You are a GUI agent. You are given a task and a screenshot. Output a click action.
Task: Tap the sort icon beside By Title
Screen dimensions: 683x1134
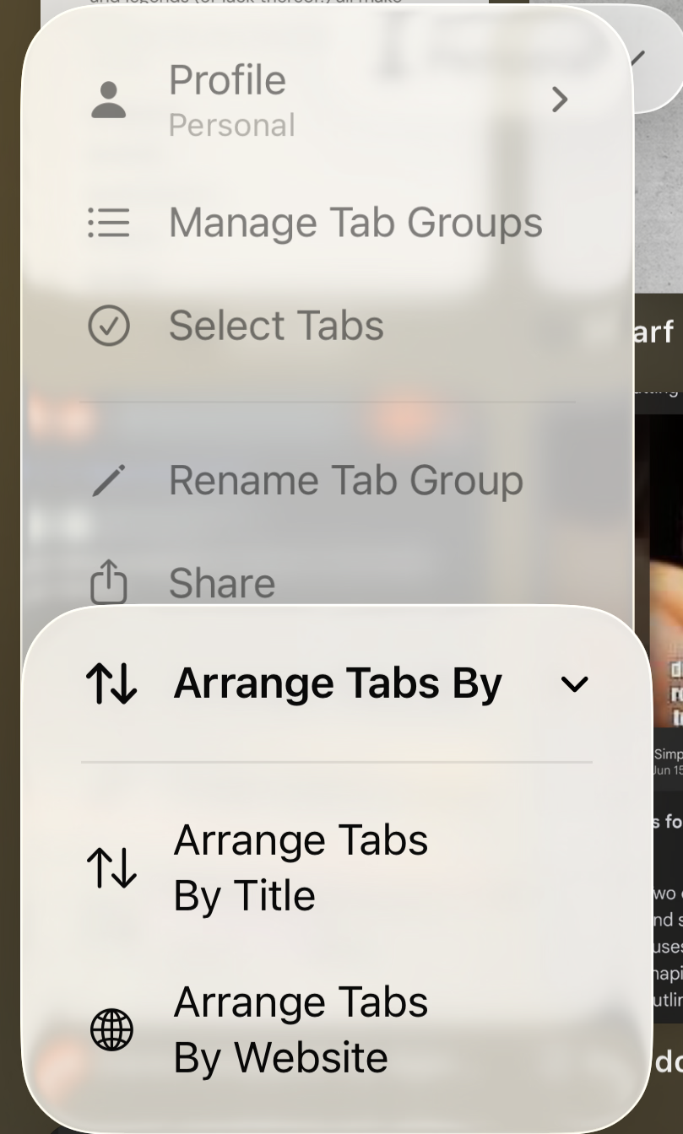click(111, 868)
